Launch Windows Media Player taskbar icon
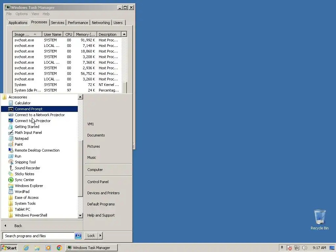336x252 pixels. (48, 248)
